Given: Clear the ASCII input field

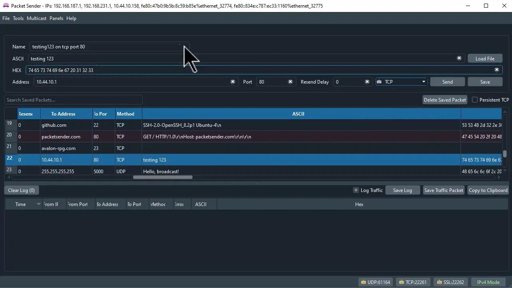Looking at the screenshot, I should coord(459,58).
